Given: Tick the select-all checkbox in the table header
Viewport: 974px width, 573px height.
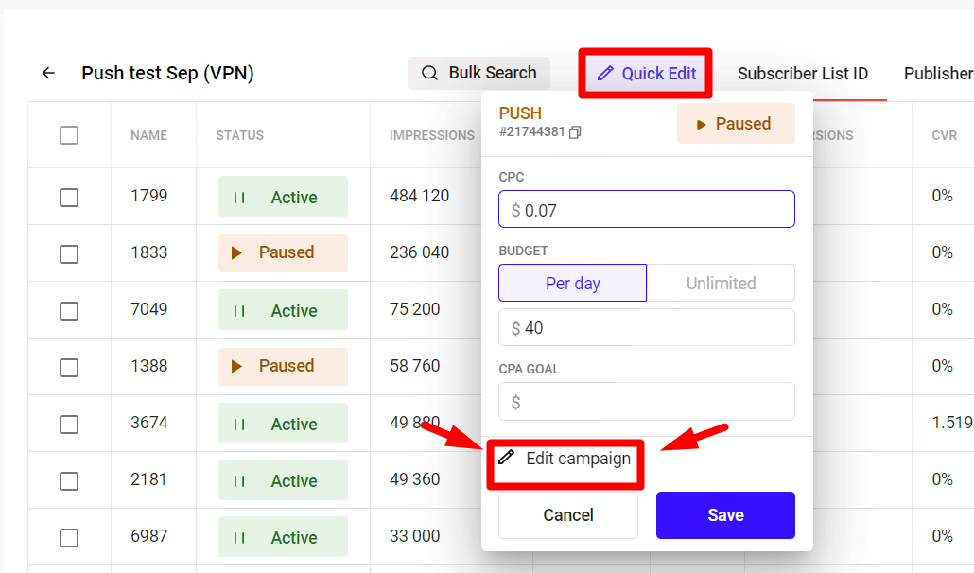Looking at the screenshot, I should 69,135.
